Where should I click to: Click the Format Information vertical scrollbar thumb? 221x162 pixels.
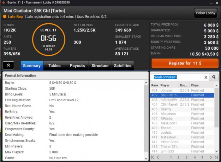[146, 118]
